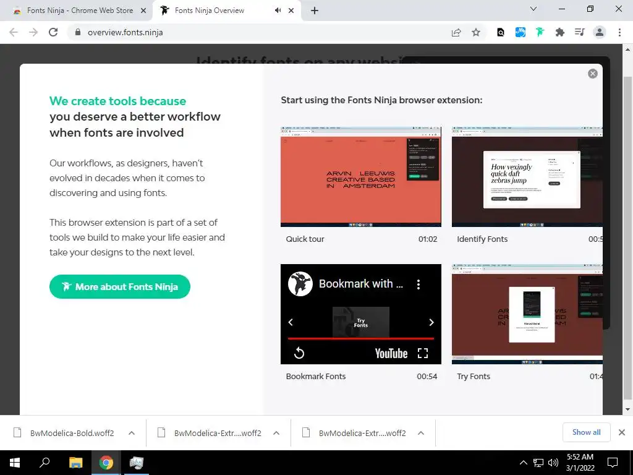
Task: Click Show all downloads button
Action: pos(586,432)
